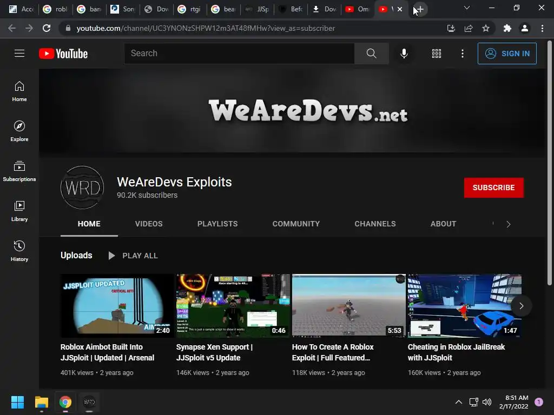Share this page from the address bar
Viewport: 554px width, 415px height.
tap(469, 28)
